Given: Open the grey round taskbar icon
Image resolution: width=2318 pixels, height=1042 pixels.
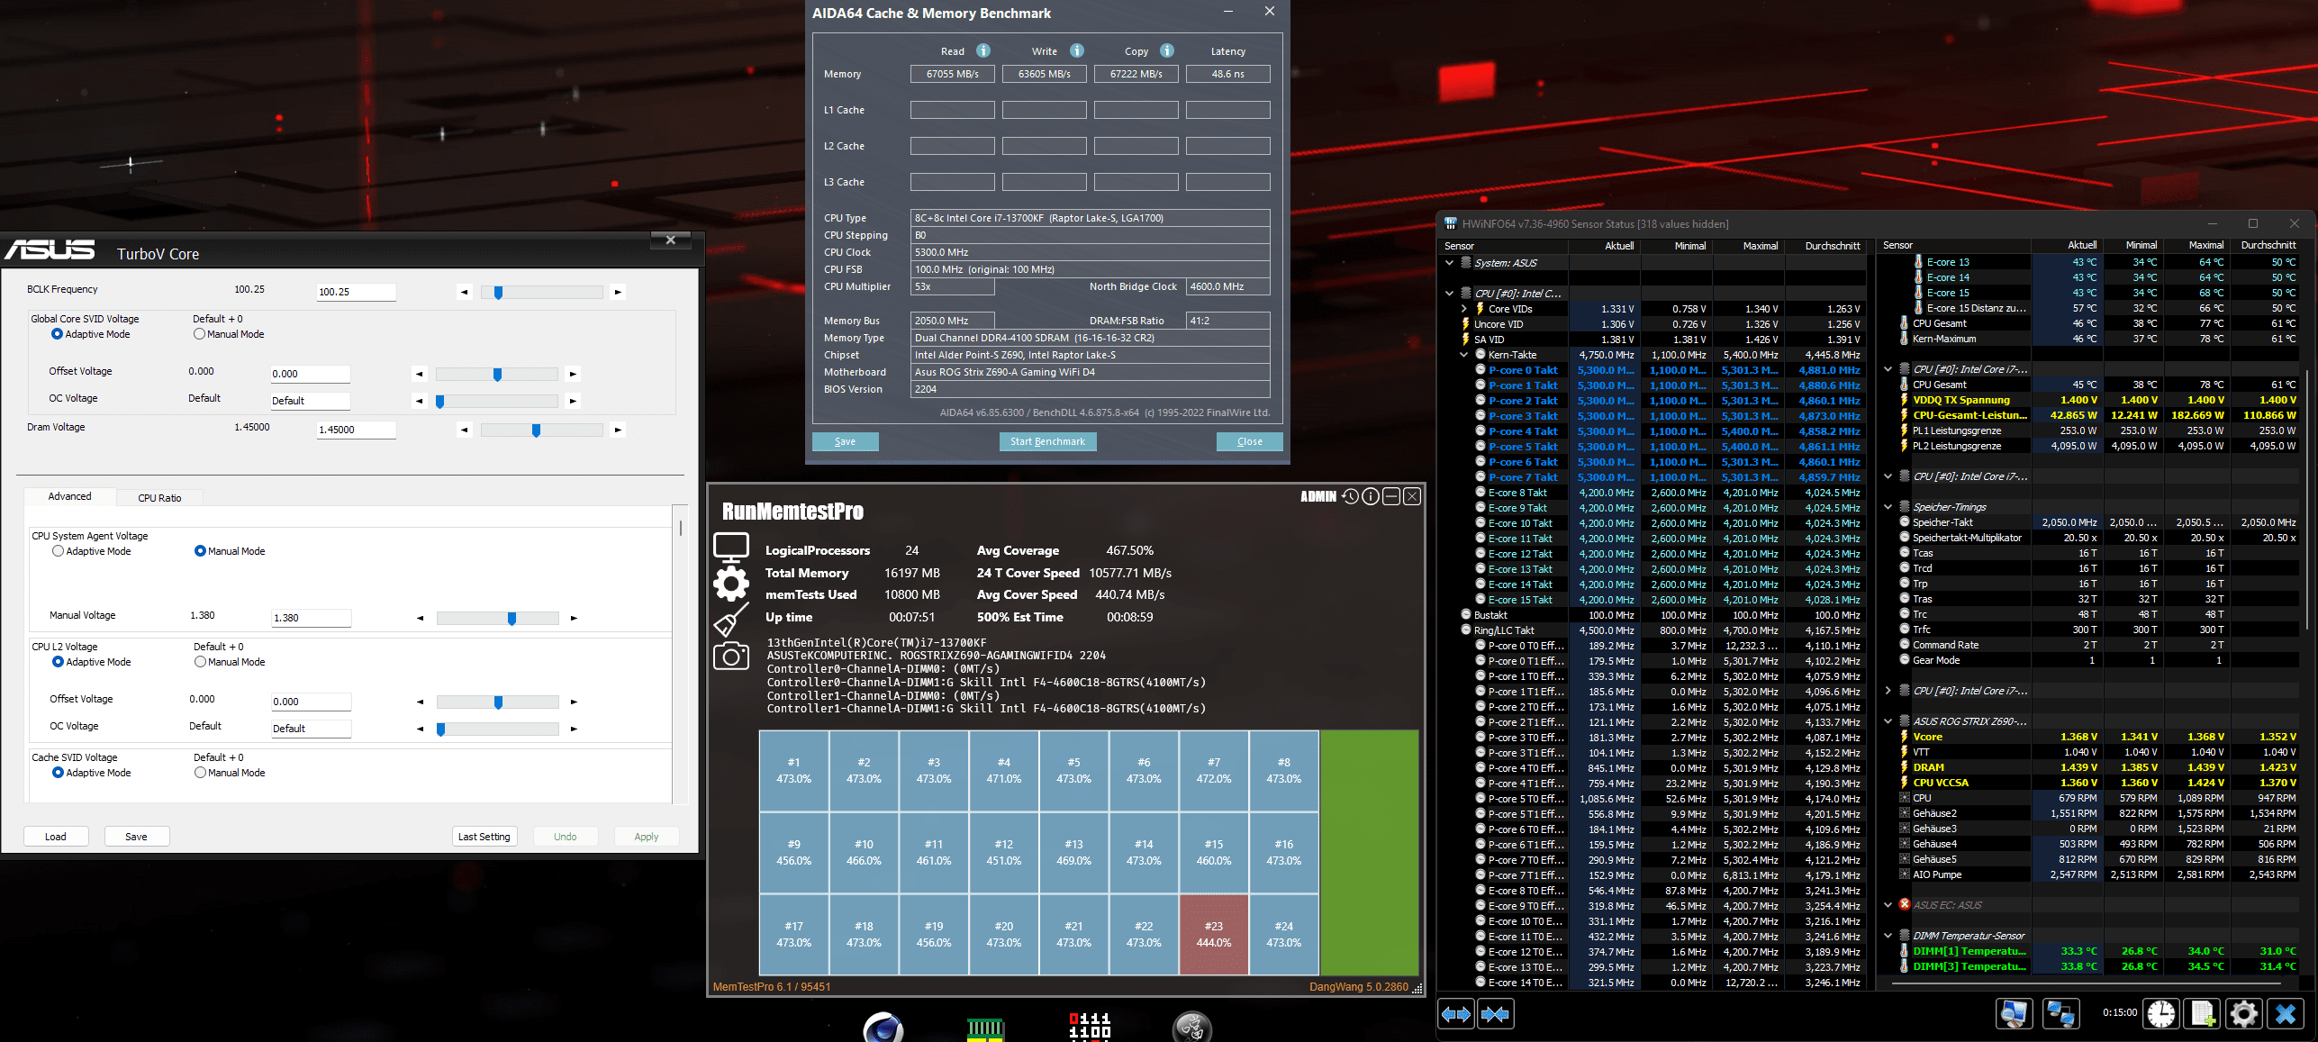Looking at the screenshot, I should tap(1192, 1027).
